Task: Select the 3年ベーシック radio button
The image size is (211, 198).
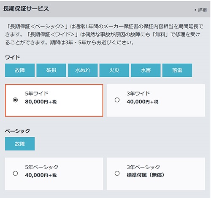Action: click(x=117, y=173)
